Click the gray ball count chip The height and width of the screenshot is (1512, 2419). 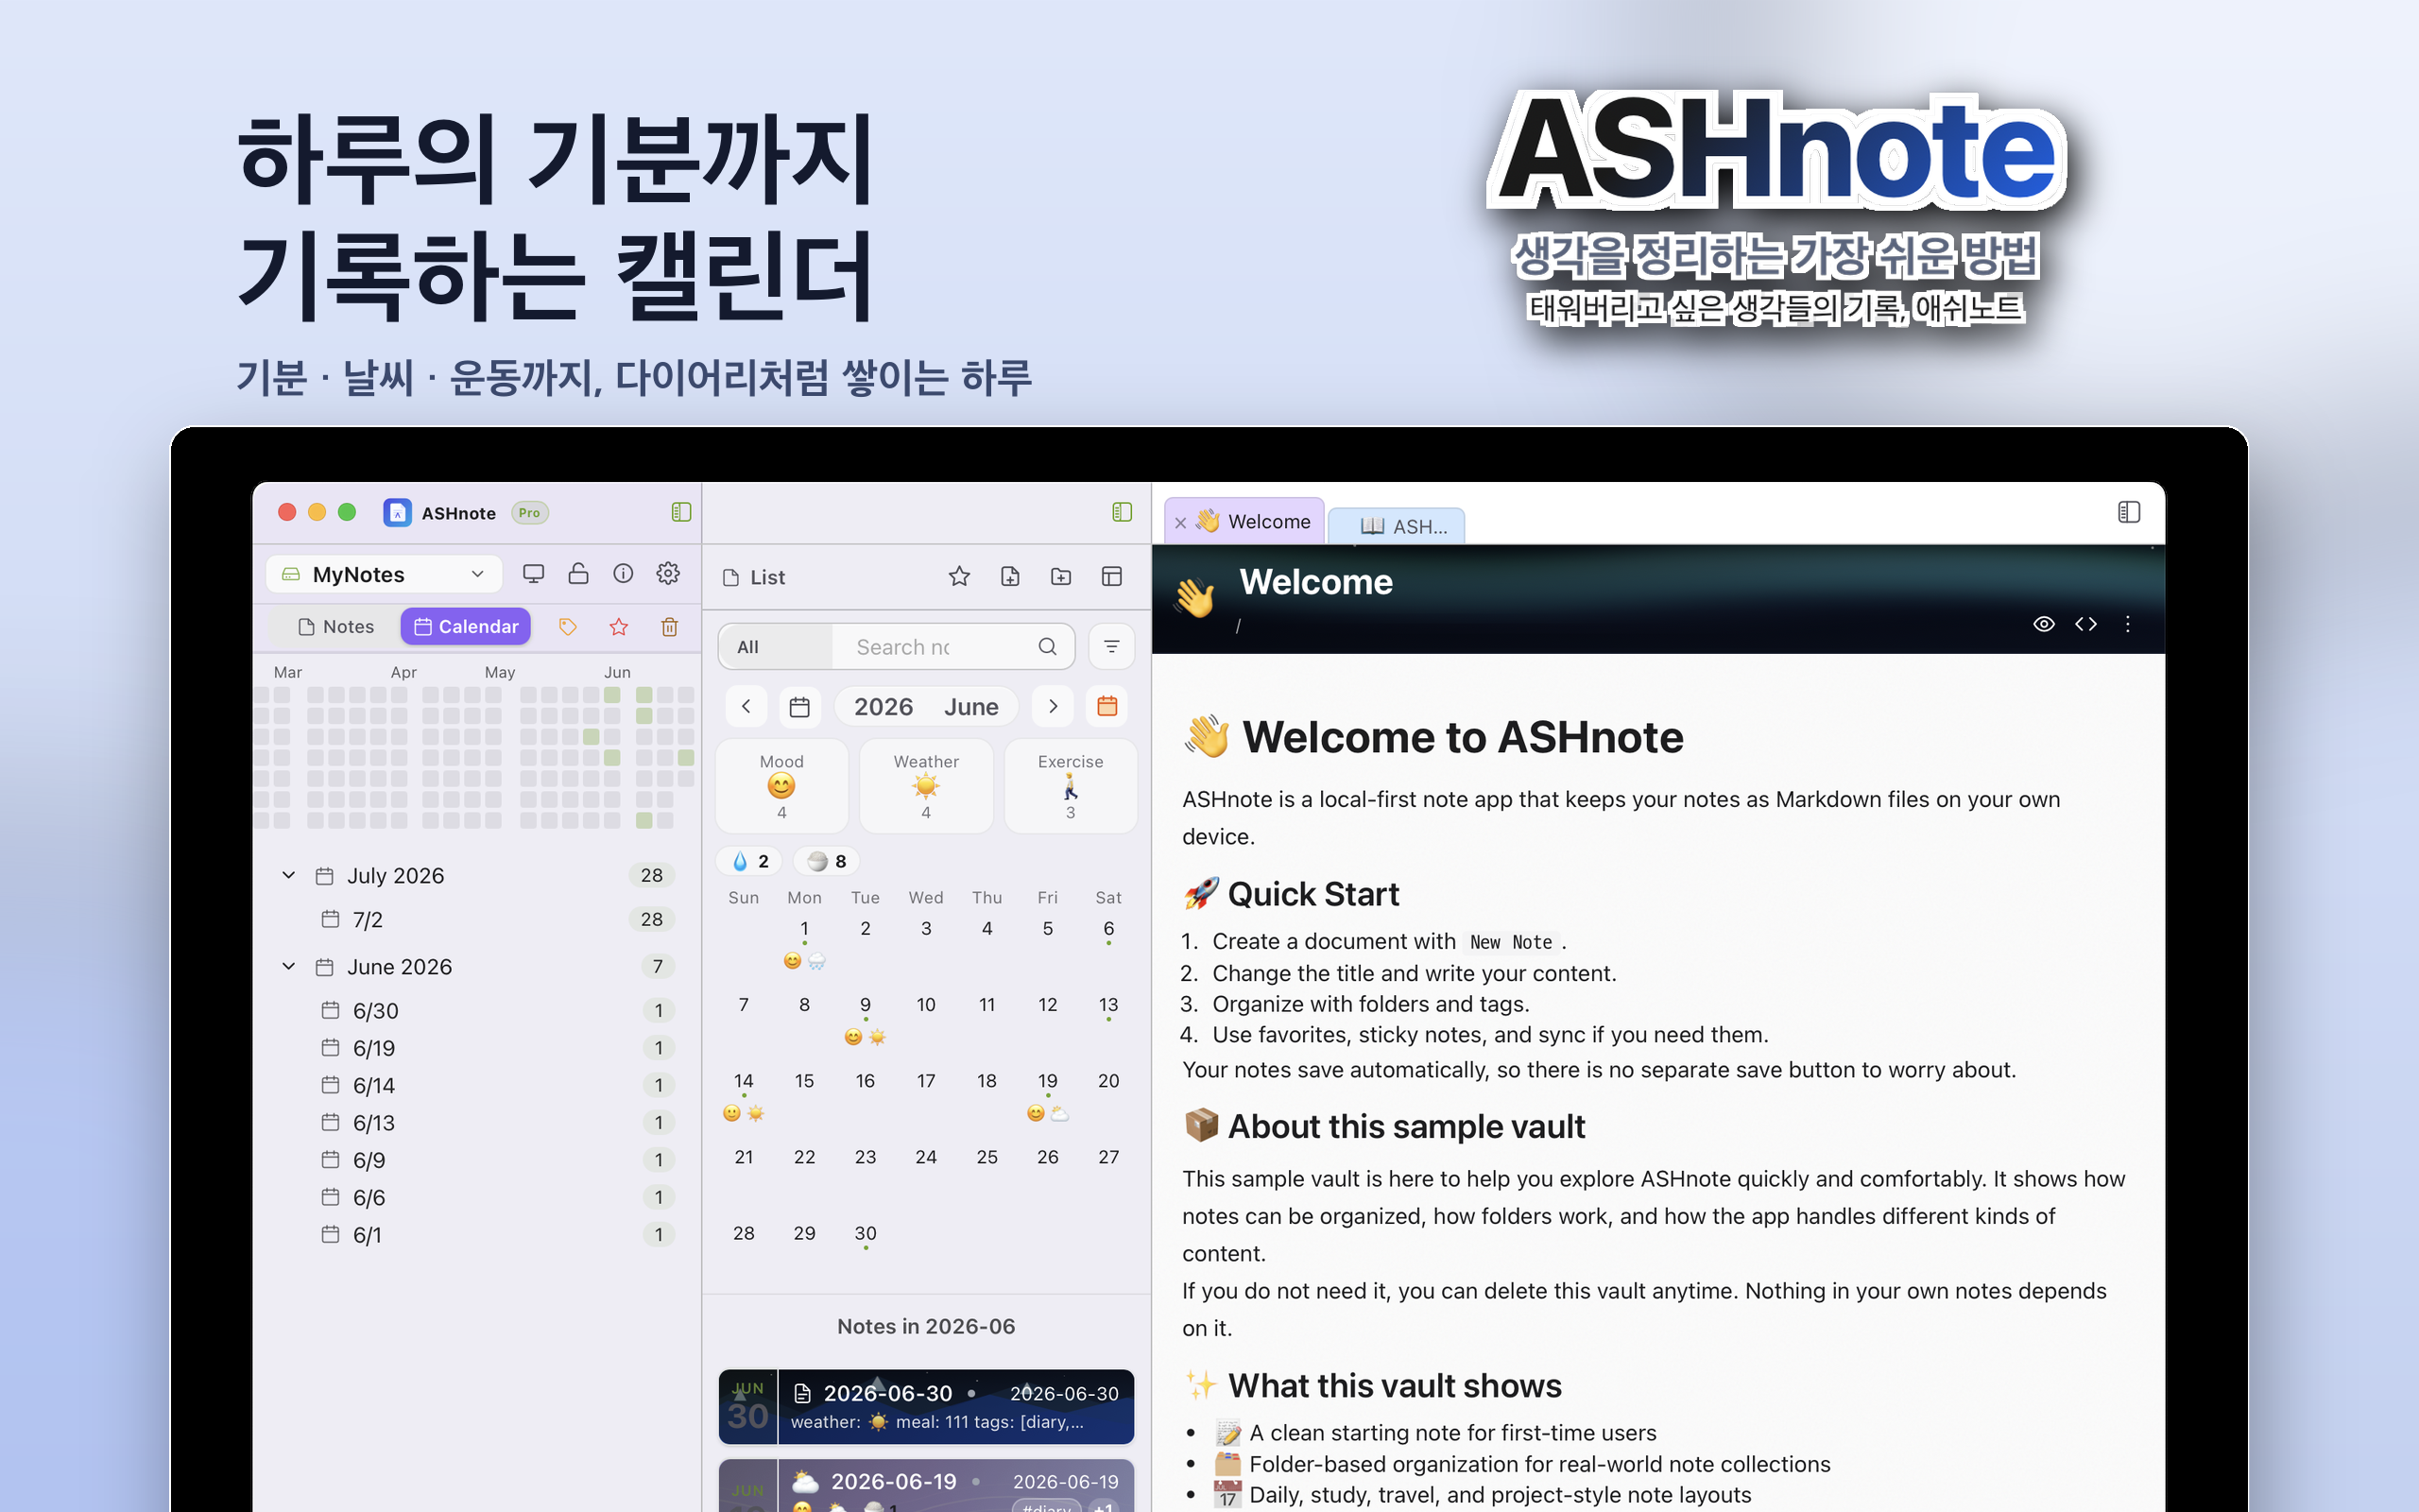click(x=827, y=862)
